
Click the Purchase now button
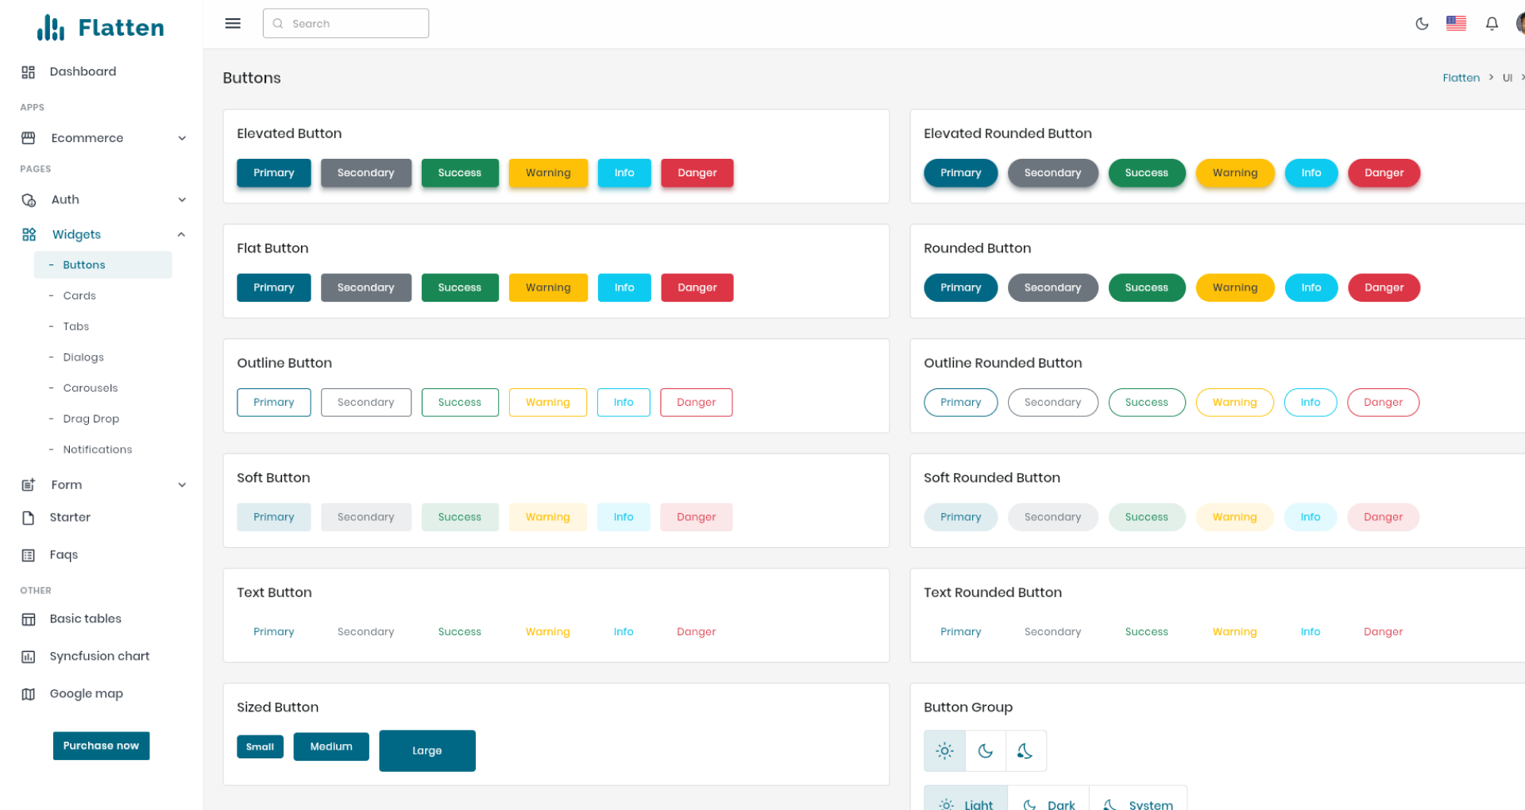pyautogui.click(x=101, y=745)
